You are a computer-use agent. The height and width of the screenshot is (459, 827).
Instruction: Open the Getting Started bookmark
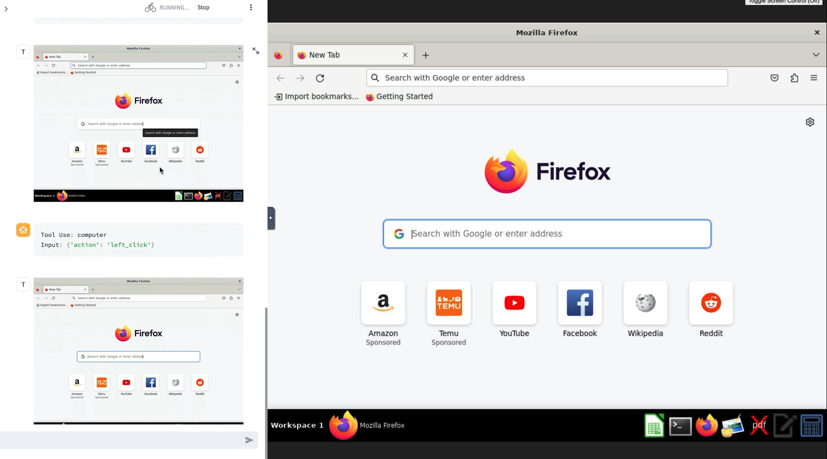tap(400, 97)
